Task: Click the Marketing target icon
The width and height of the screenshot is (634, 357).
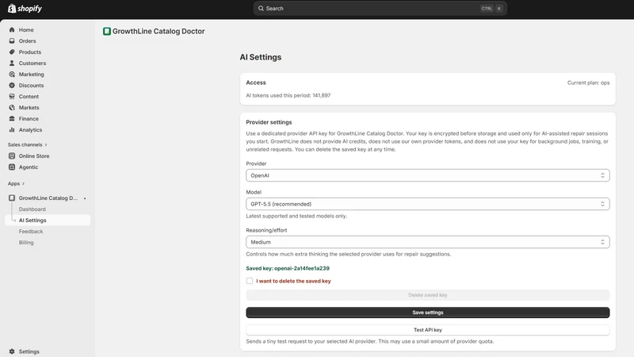Action: tap(12, 74)
